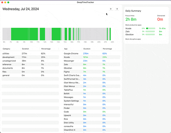The width and height of the screenshot is (171, 133).
Task: Click Focus times value 2h 8m
Action: pyautogui.click(x=131, y=19)
